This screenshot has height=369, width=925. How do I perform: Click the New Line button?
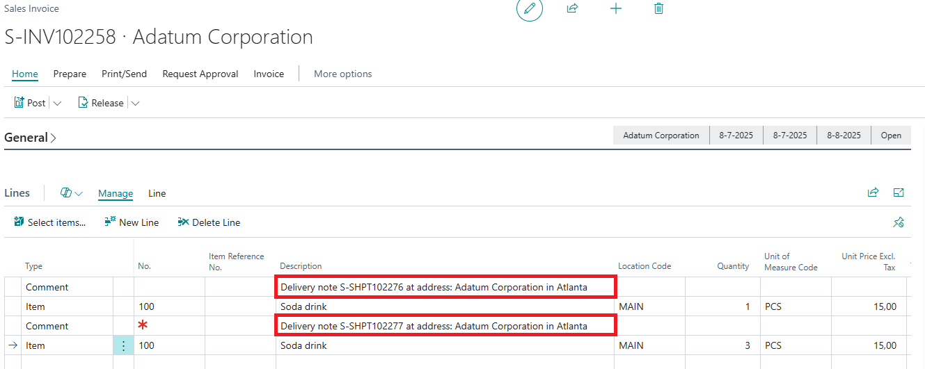point(132,222)
